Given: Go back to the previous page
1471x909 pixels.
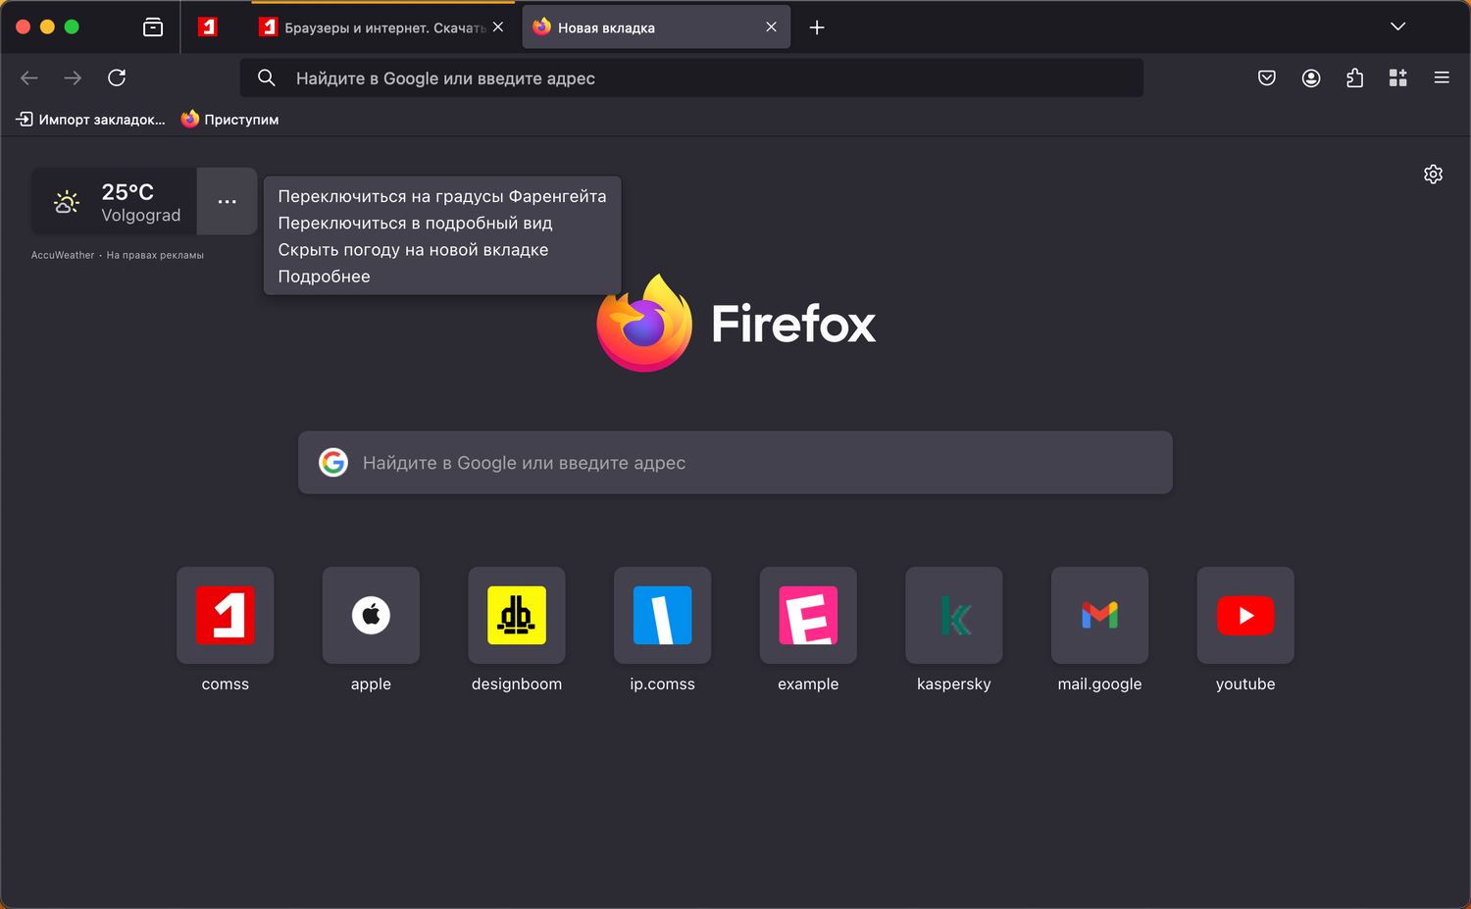Looking at the screenshot, I should 29,77.
